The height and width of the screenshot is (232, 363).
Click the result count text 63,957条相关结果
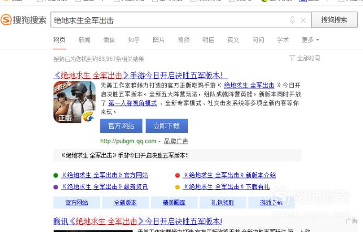point(120,59)
